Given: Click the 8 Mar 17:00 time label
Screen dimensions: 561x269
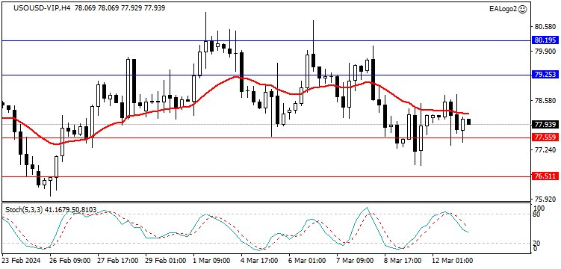Looking at the screenshot, I should click(x=402, y=260).
